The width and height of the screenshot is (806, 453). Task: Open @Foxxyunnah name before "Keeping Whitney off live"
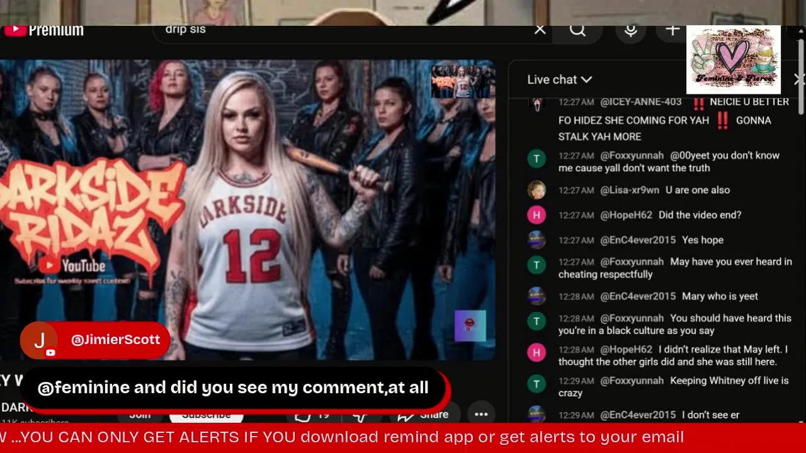pos(632,381)
